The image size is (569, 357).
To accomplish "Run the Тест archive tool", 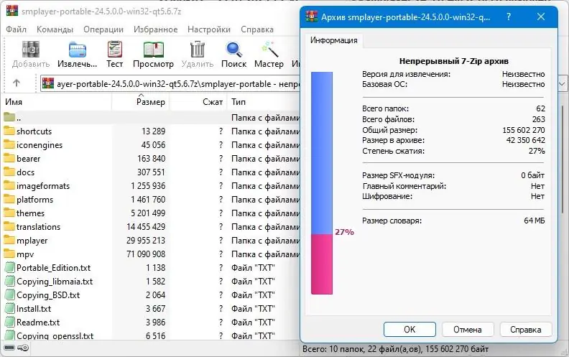I will pos(115,50).
